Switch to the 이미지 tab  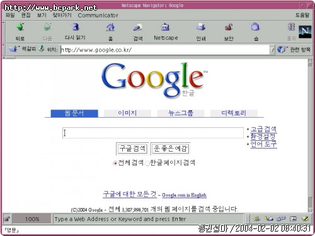tap(127, 113)
